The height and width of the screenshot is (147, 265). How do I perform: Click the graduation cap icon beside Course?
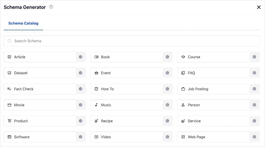click(x=183, y=57)
